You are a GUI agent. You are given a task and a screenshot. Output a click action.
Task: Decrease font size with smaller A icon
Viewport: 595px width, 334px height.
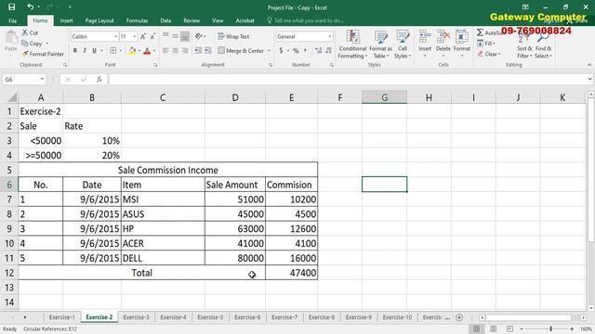[x=152, y=36]
